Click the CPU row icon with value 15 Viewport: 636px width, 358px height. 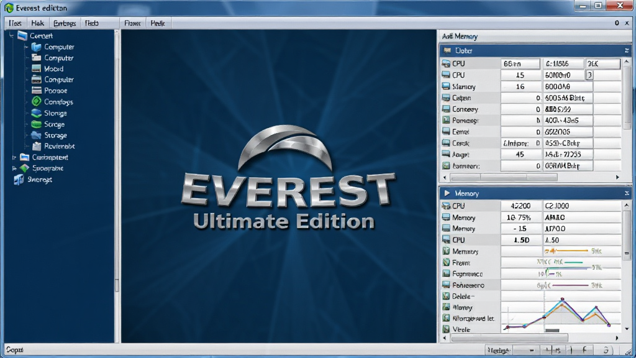[x=446, y=75]
